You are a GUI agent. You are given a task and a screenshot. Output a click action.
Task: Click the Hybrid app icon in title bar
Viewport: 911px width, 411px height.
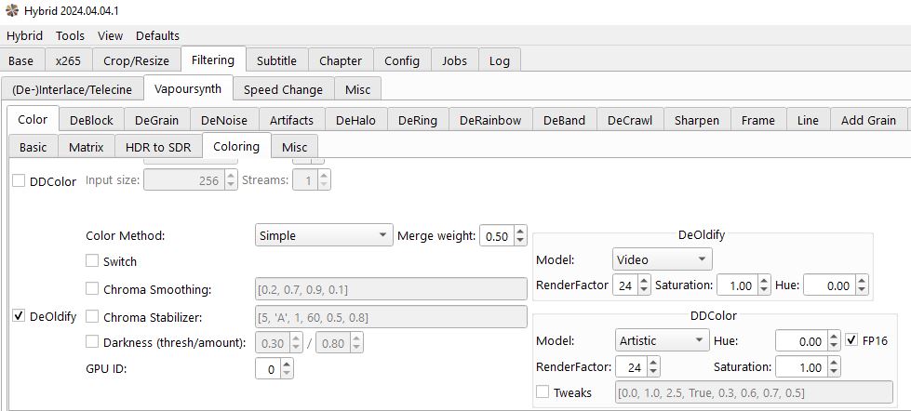(x=11, y=10)
